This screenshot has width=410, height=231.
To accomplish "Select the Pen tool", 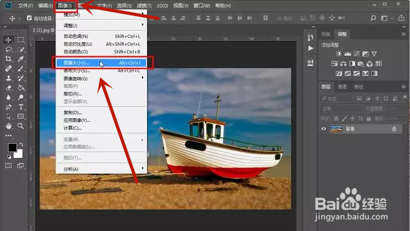I will point(8,107).
